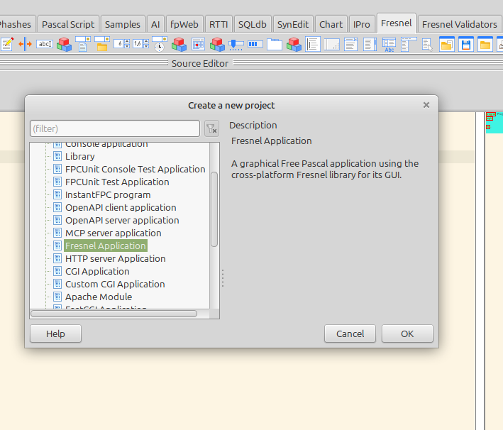Open the fpWeb palette tab
The height and width of the screenshot is (430, 503).
(x=184, y=24)
